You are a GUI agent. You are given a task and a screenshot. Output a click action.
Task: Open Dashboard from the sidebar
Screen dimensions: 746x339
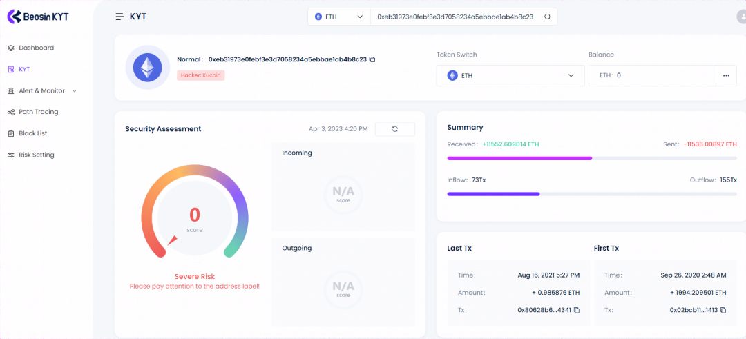[x=36, y=48]
